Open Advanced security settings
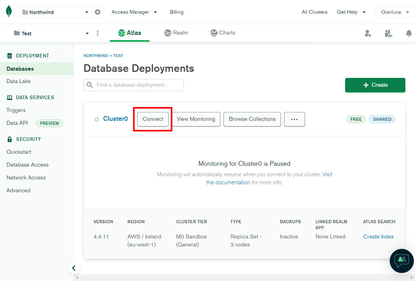 point(18,190)
